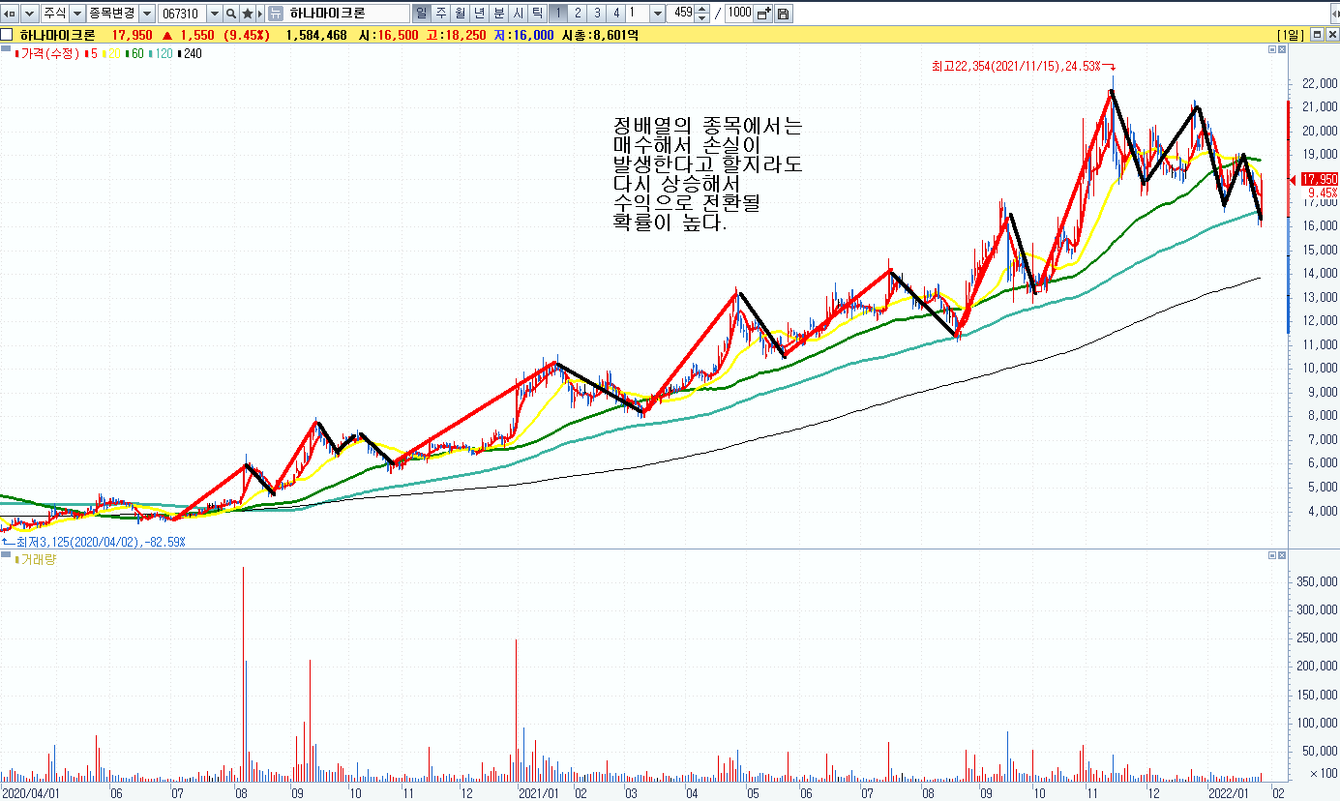1340x801 pixels.
Task: Select interval preset button 3
Action: (x=597, y=14)
